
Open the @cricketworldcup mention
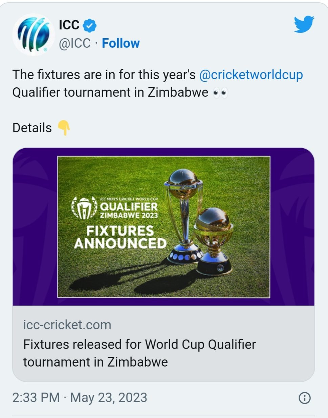point(251,75)
